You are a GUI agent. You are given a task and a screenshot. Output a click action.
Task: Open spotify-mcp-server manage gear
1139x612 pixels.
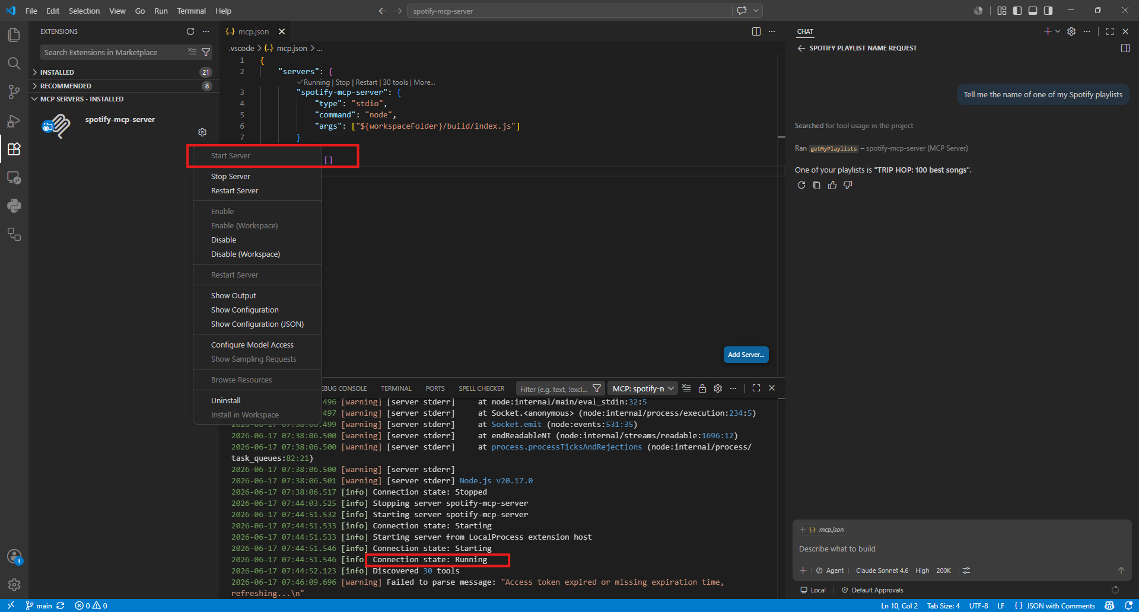tap(202, 132)
